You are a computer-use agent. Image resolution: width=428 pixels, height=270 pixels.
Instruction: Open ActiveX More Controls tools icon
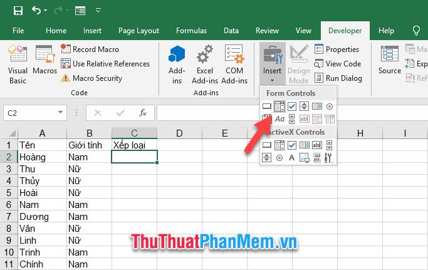(x=329, y=158)
